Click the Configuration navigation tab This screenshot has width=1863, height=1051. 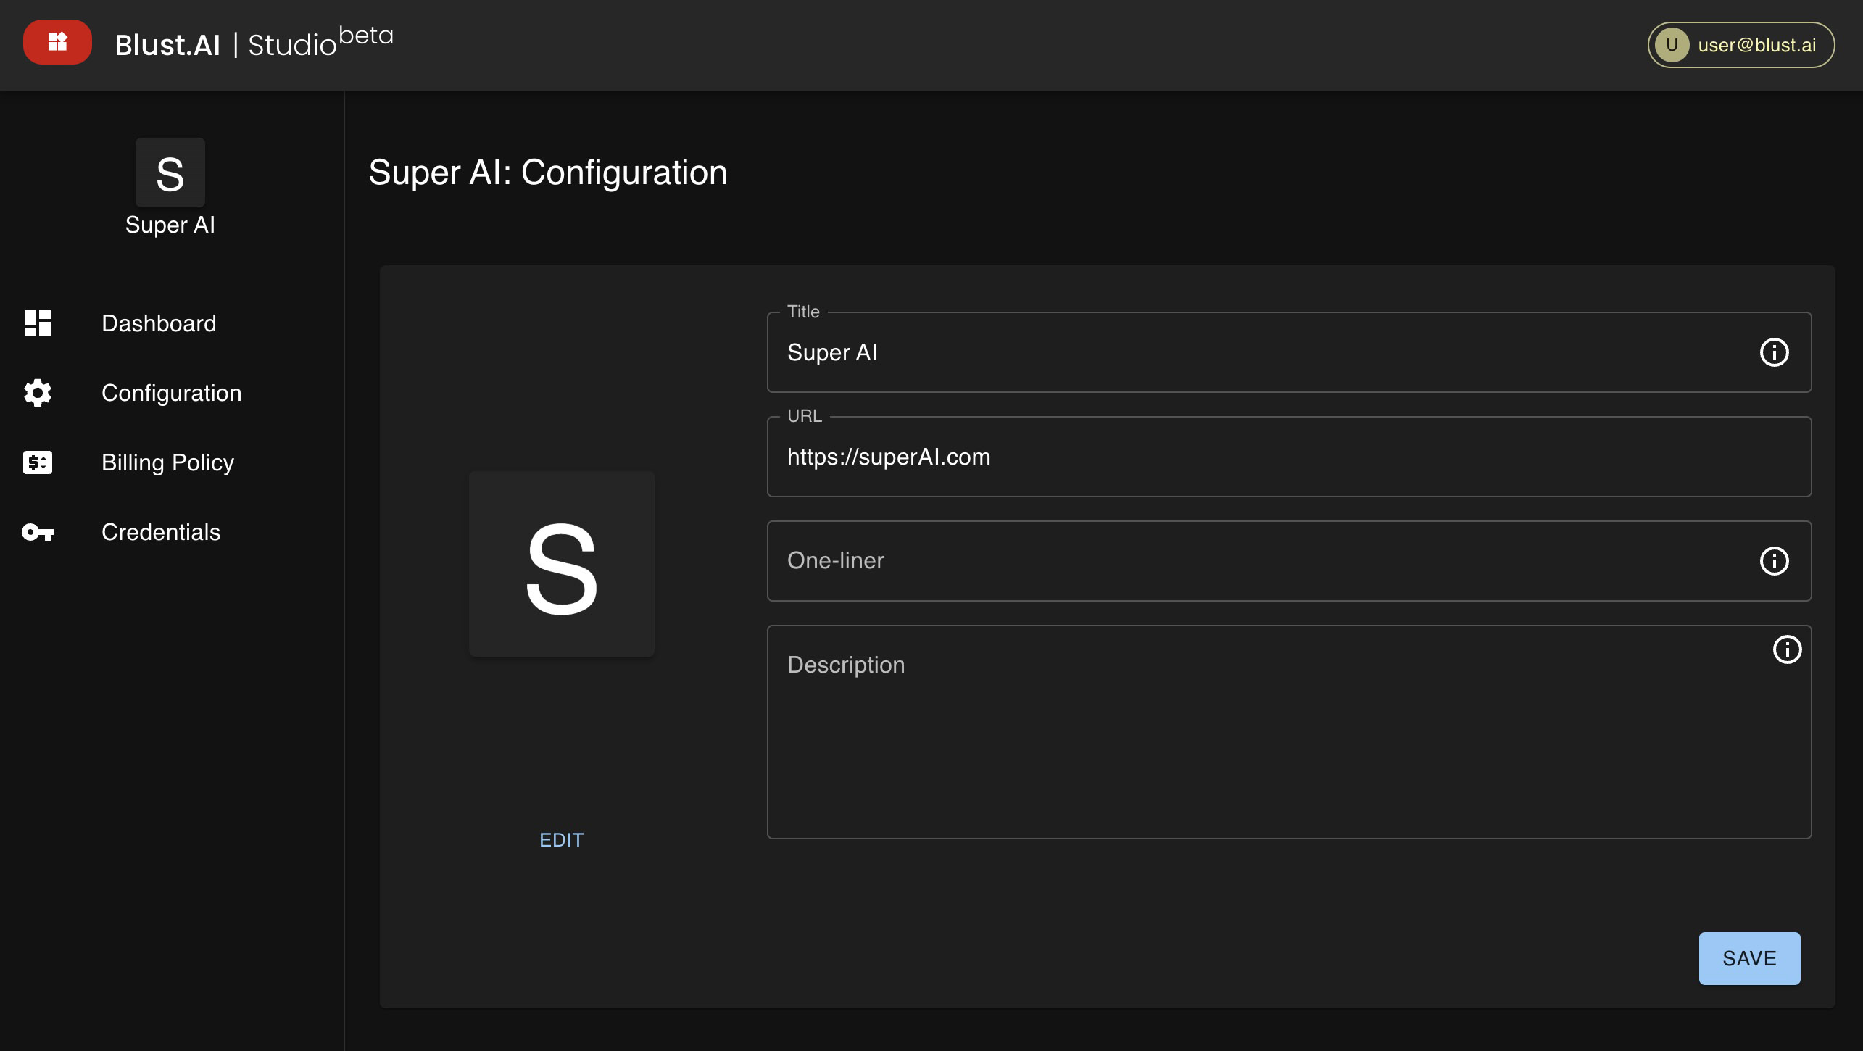[x=172, y=391]
